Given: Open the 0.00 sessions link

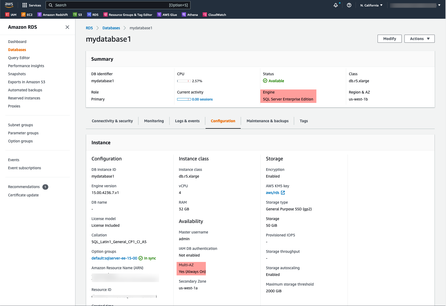Looking at the screenshot, I should 202,99.
